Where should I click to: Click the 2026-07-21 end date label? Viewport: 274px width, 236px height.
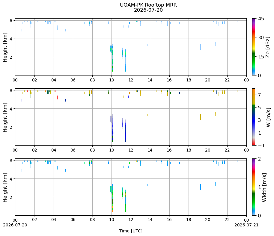coord(246,225)
